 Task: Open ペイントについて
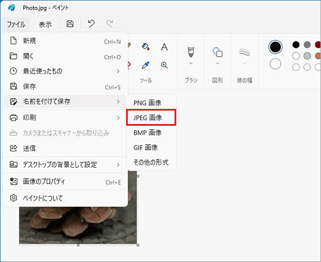tap(65, 198)
